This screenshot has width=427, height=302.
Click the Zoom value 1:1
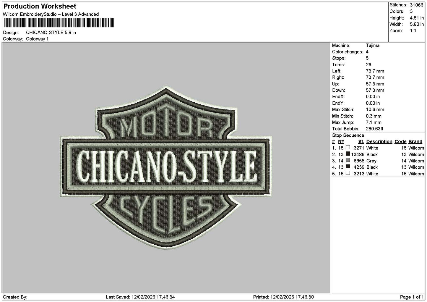tap(413, 31)
